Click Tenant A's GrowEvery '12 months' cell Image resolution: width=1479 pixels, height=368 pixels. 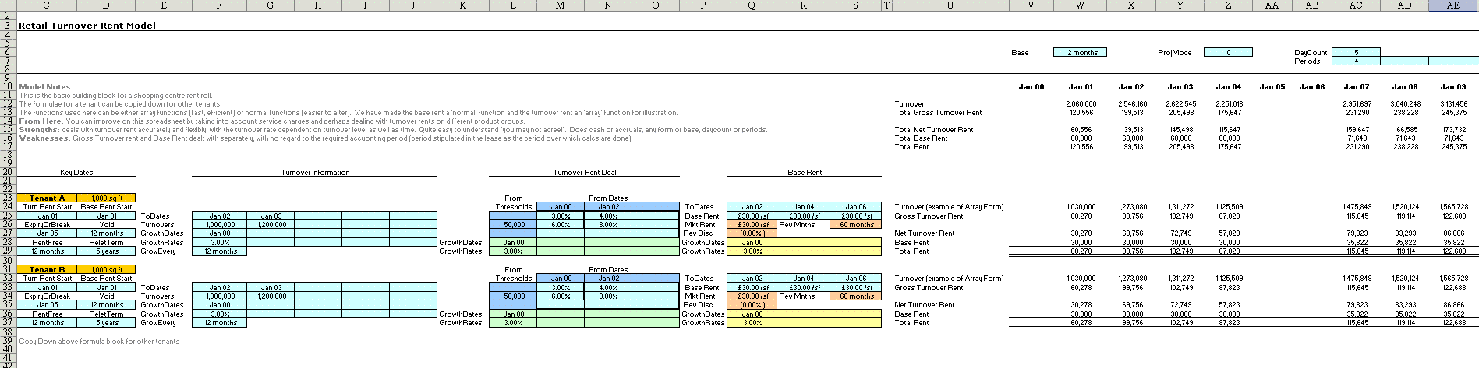[220, 251]
